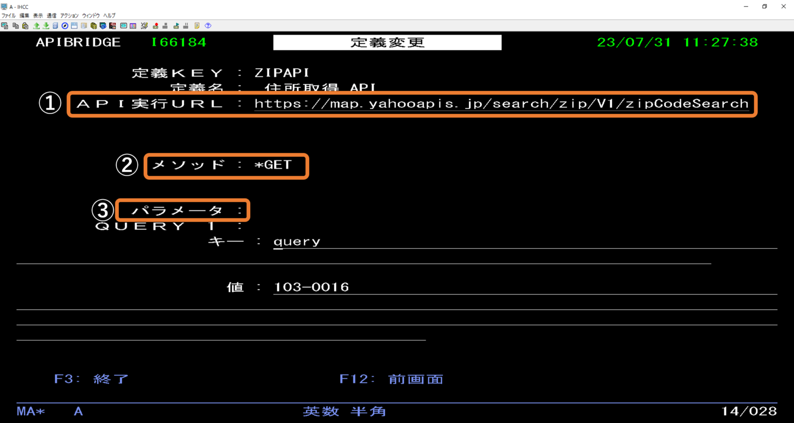Screen dimensions: 794x423
Task: Click the 値 field showing 103-0016
Action: pos(311,286)
